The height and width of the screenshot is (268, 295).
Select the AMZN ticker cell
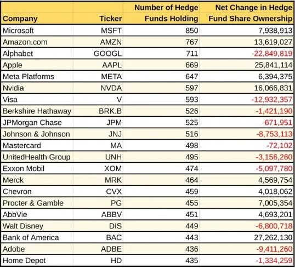pyautogui.click(x=111, y=42)
